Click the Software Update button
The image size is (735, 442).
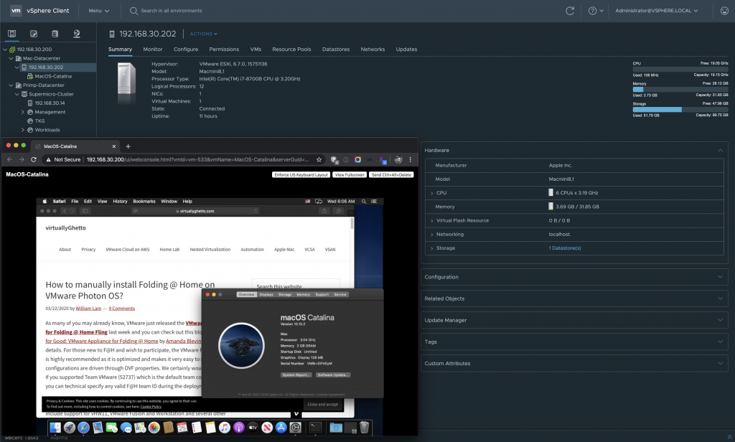[x=333, y=375]
